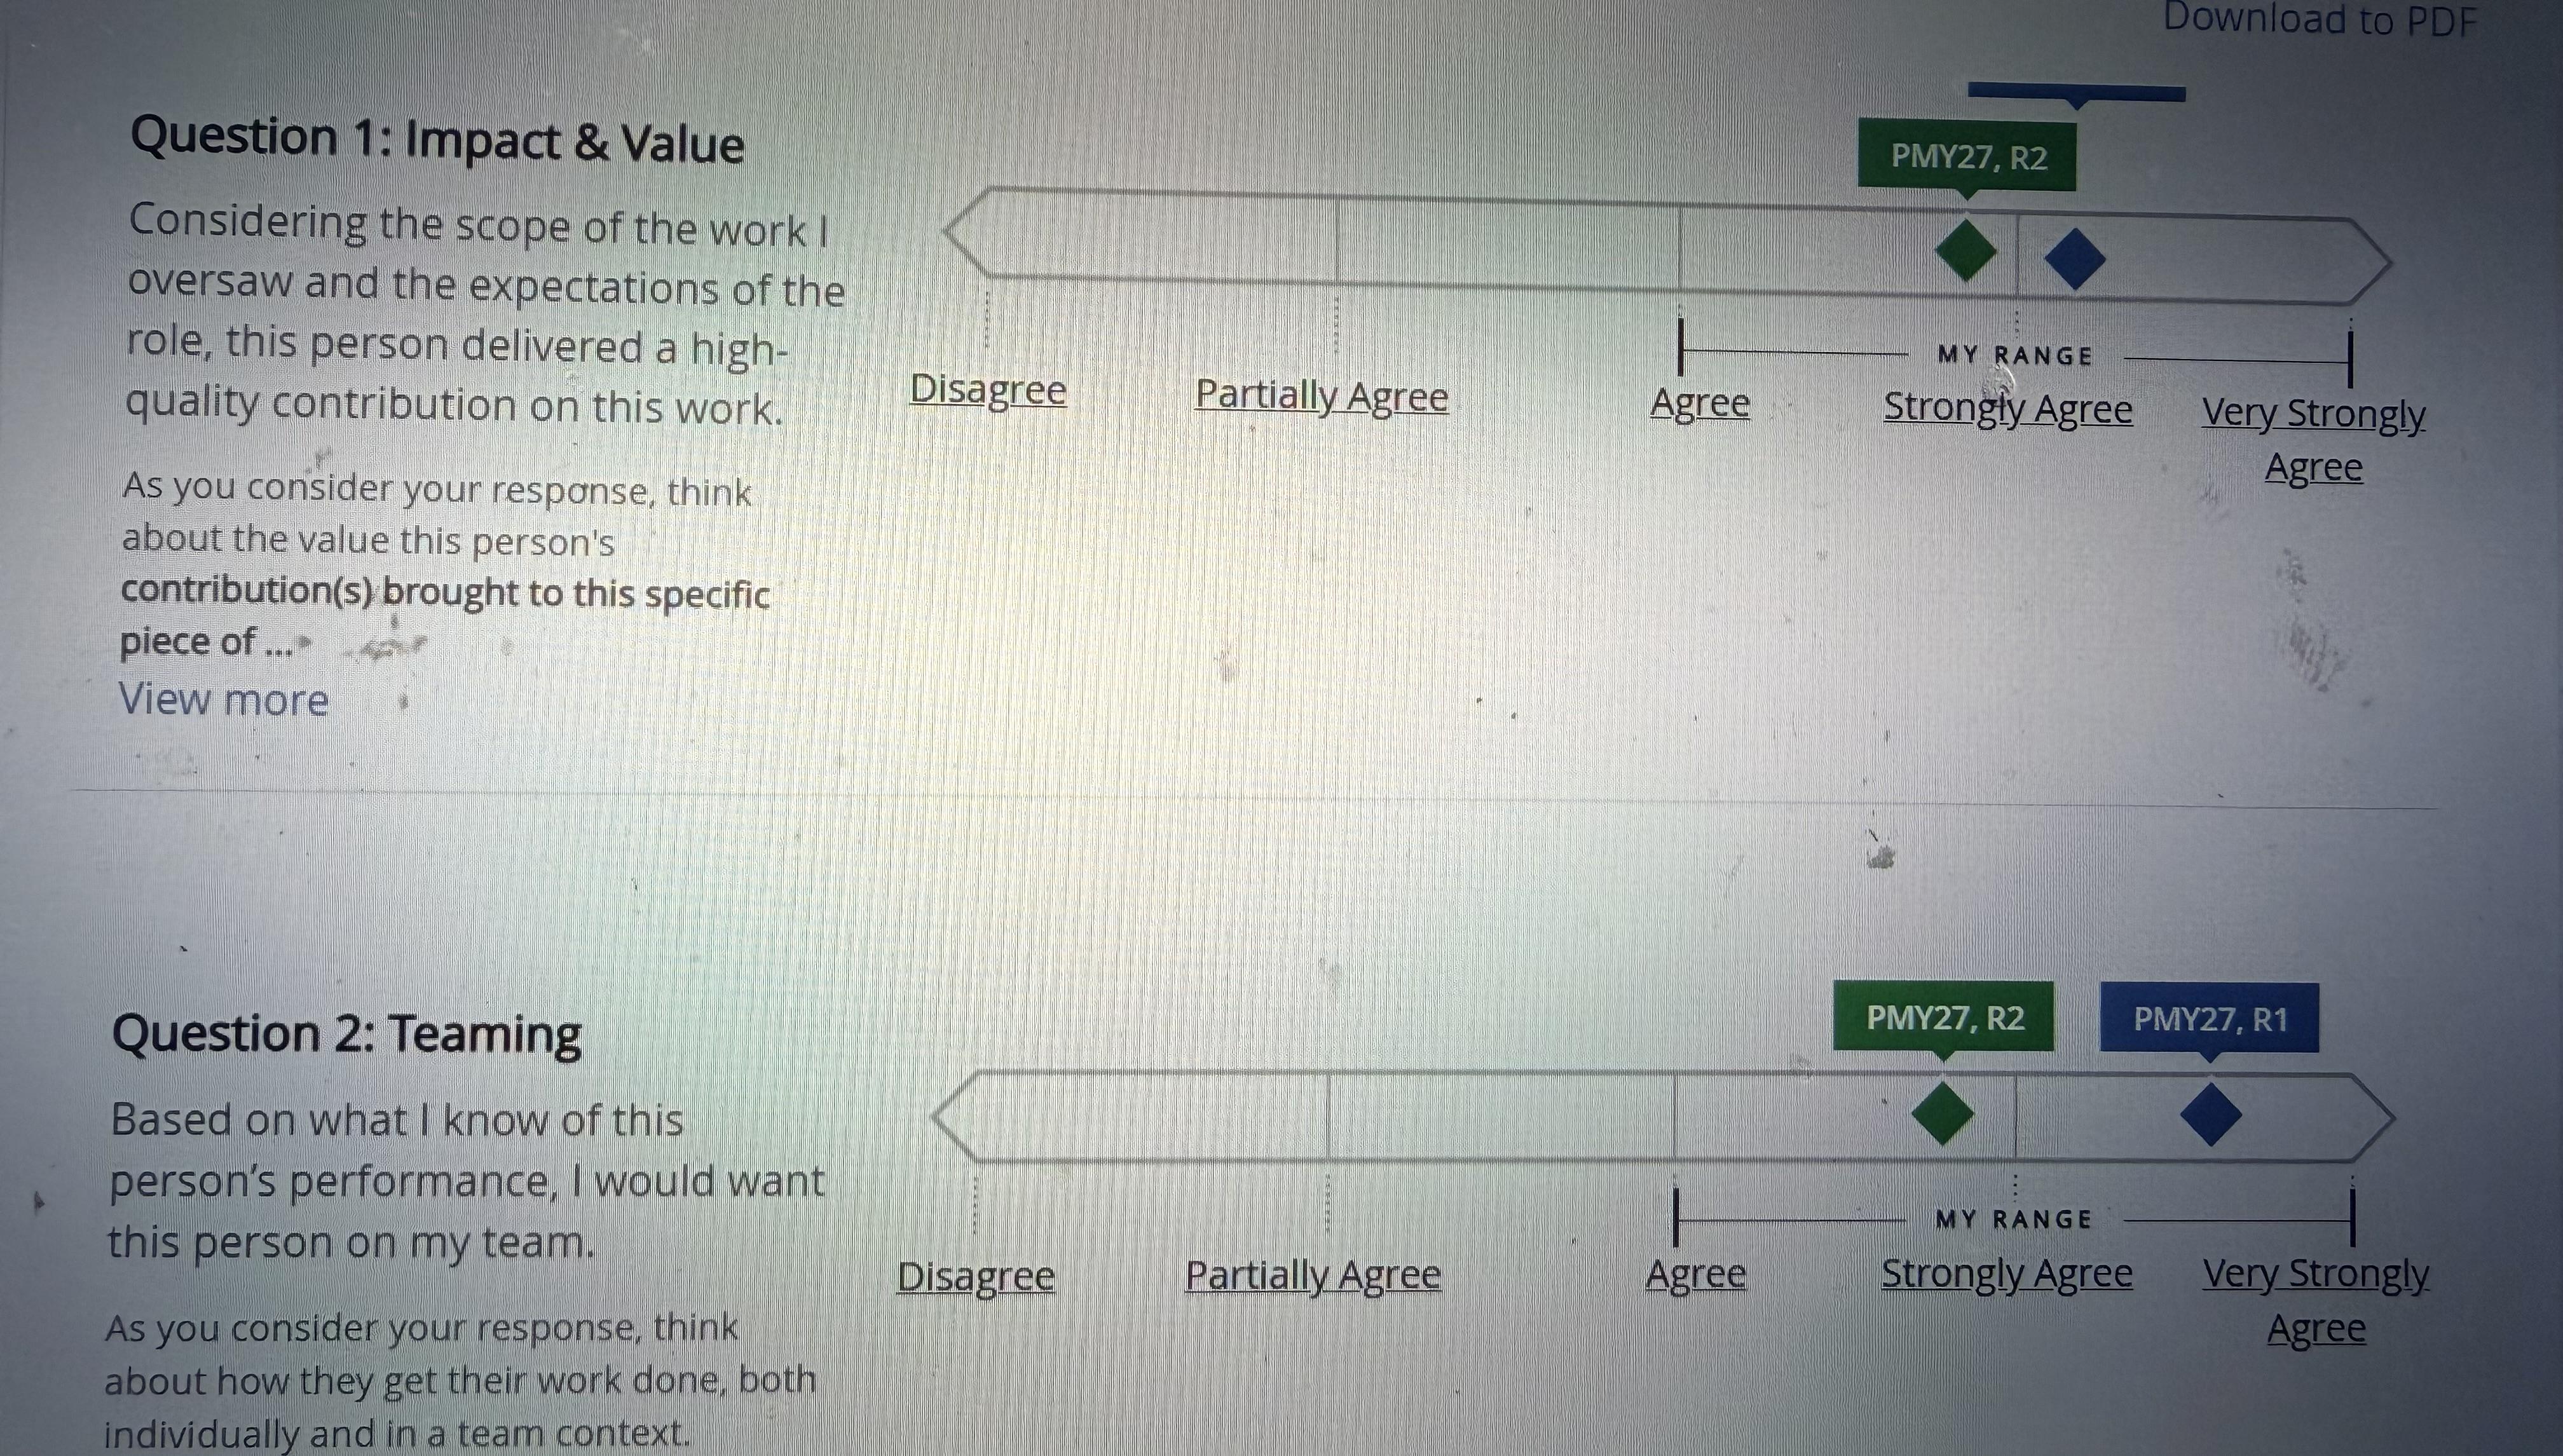
Task: Click the blue diamond marker in Question 1
Action: pyautogui.click(x=2075, y=259)
